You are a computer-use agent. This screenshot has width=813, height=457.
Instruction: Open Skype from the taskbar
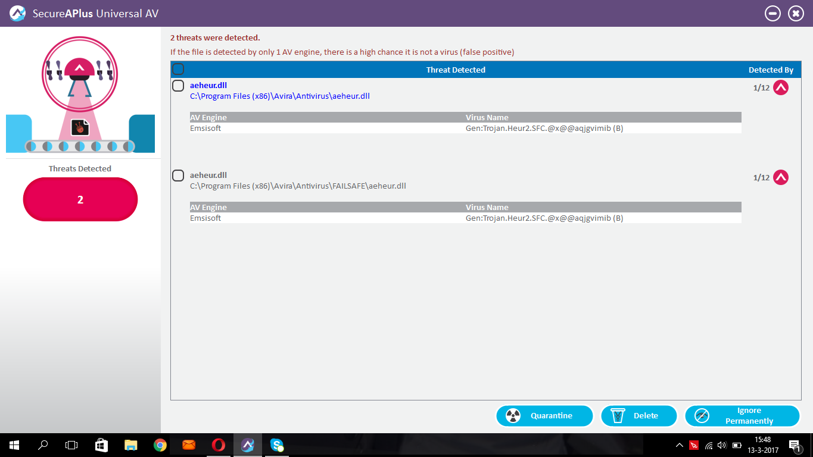[276, 445]
